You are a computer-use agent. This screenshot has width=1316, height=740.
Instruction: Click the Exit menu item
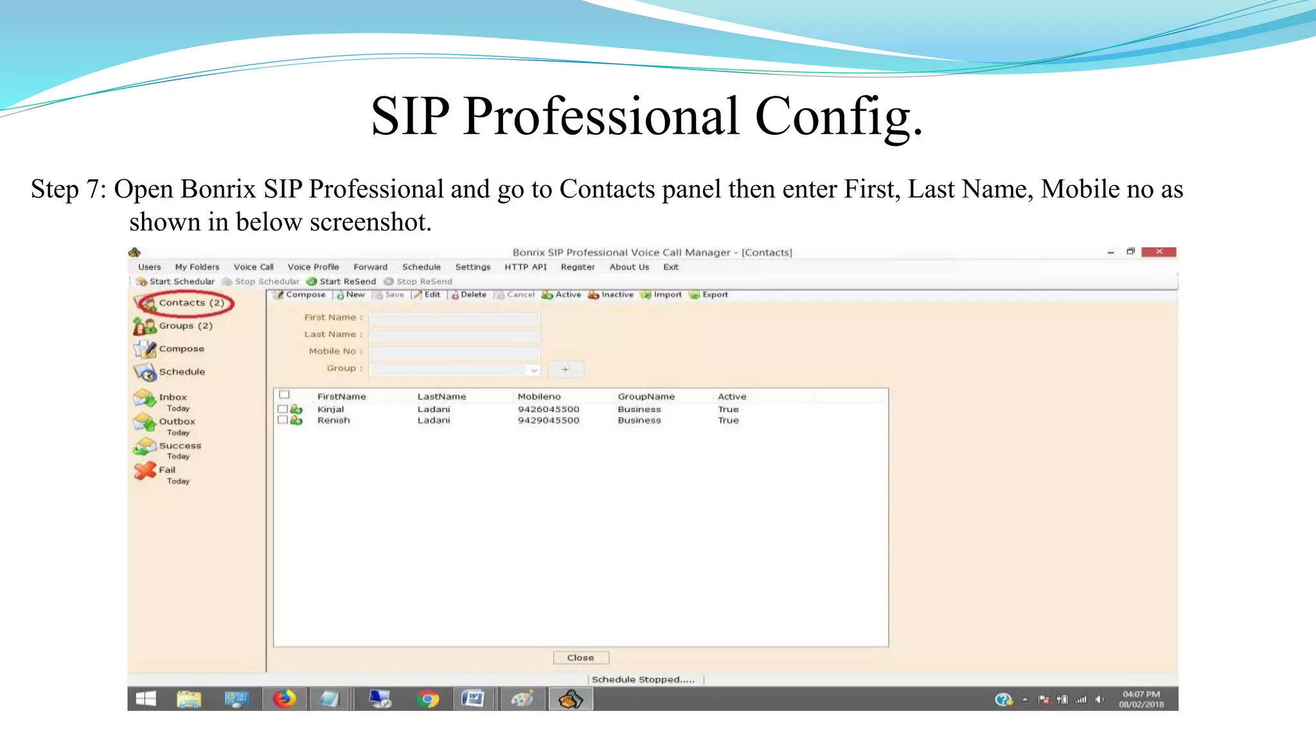(x=671, y=267)
